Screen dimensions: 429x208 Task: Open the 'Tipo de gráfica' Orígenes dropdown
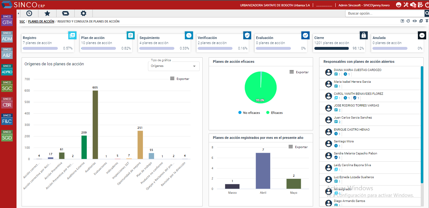click(x=174, y=66)
